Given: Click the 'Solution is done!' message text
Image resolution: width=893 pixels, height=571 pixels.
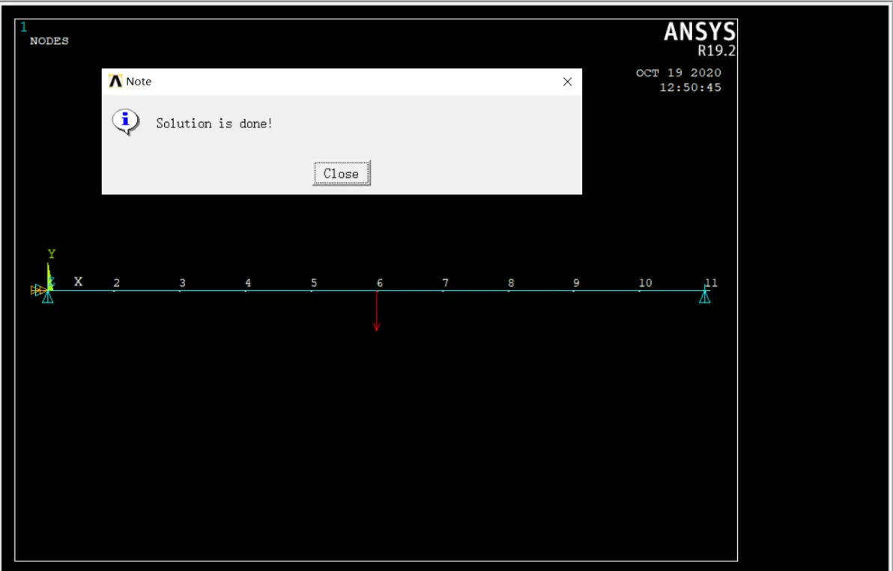Looking at the screenshot, I should 214,124.
